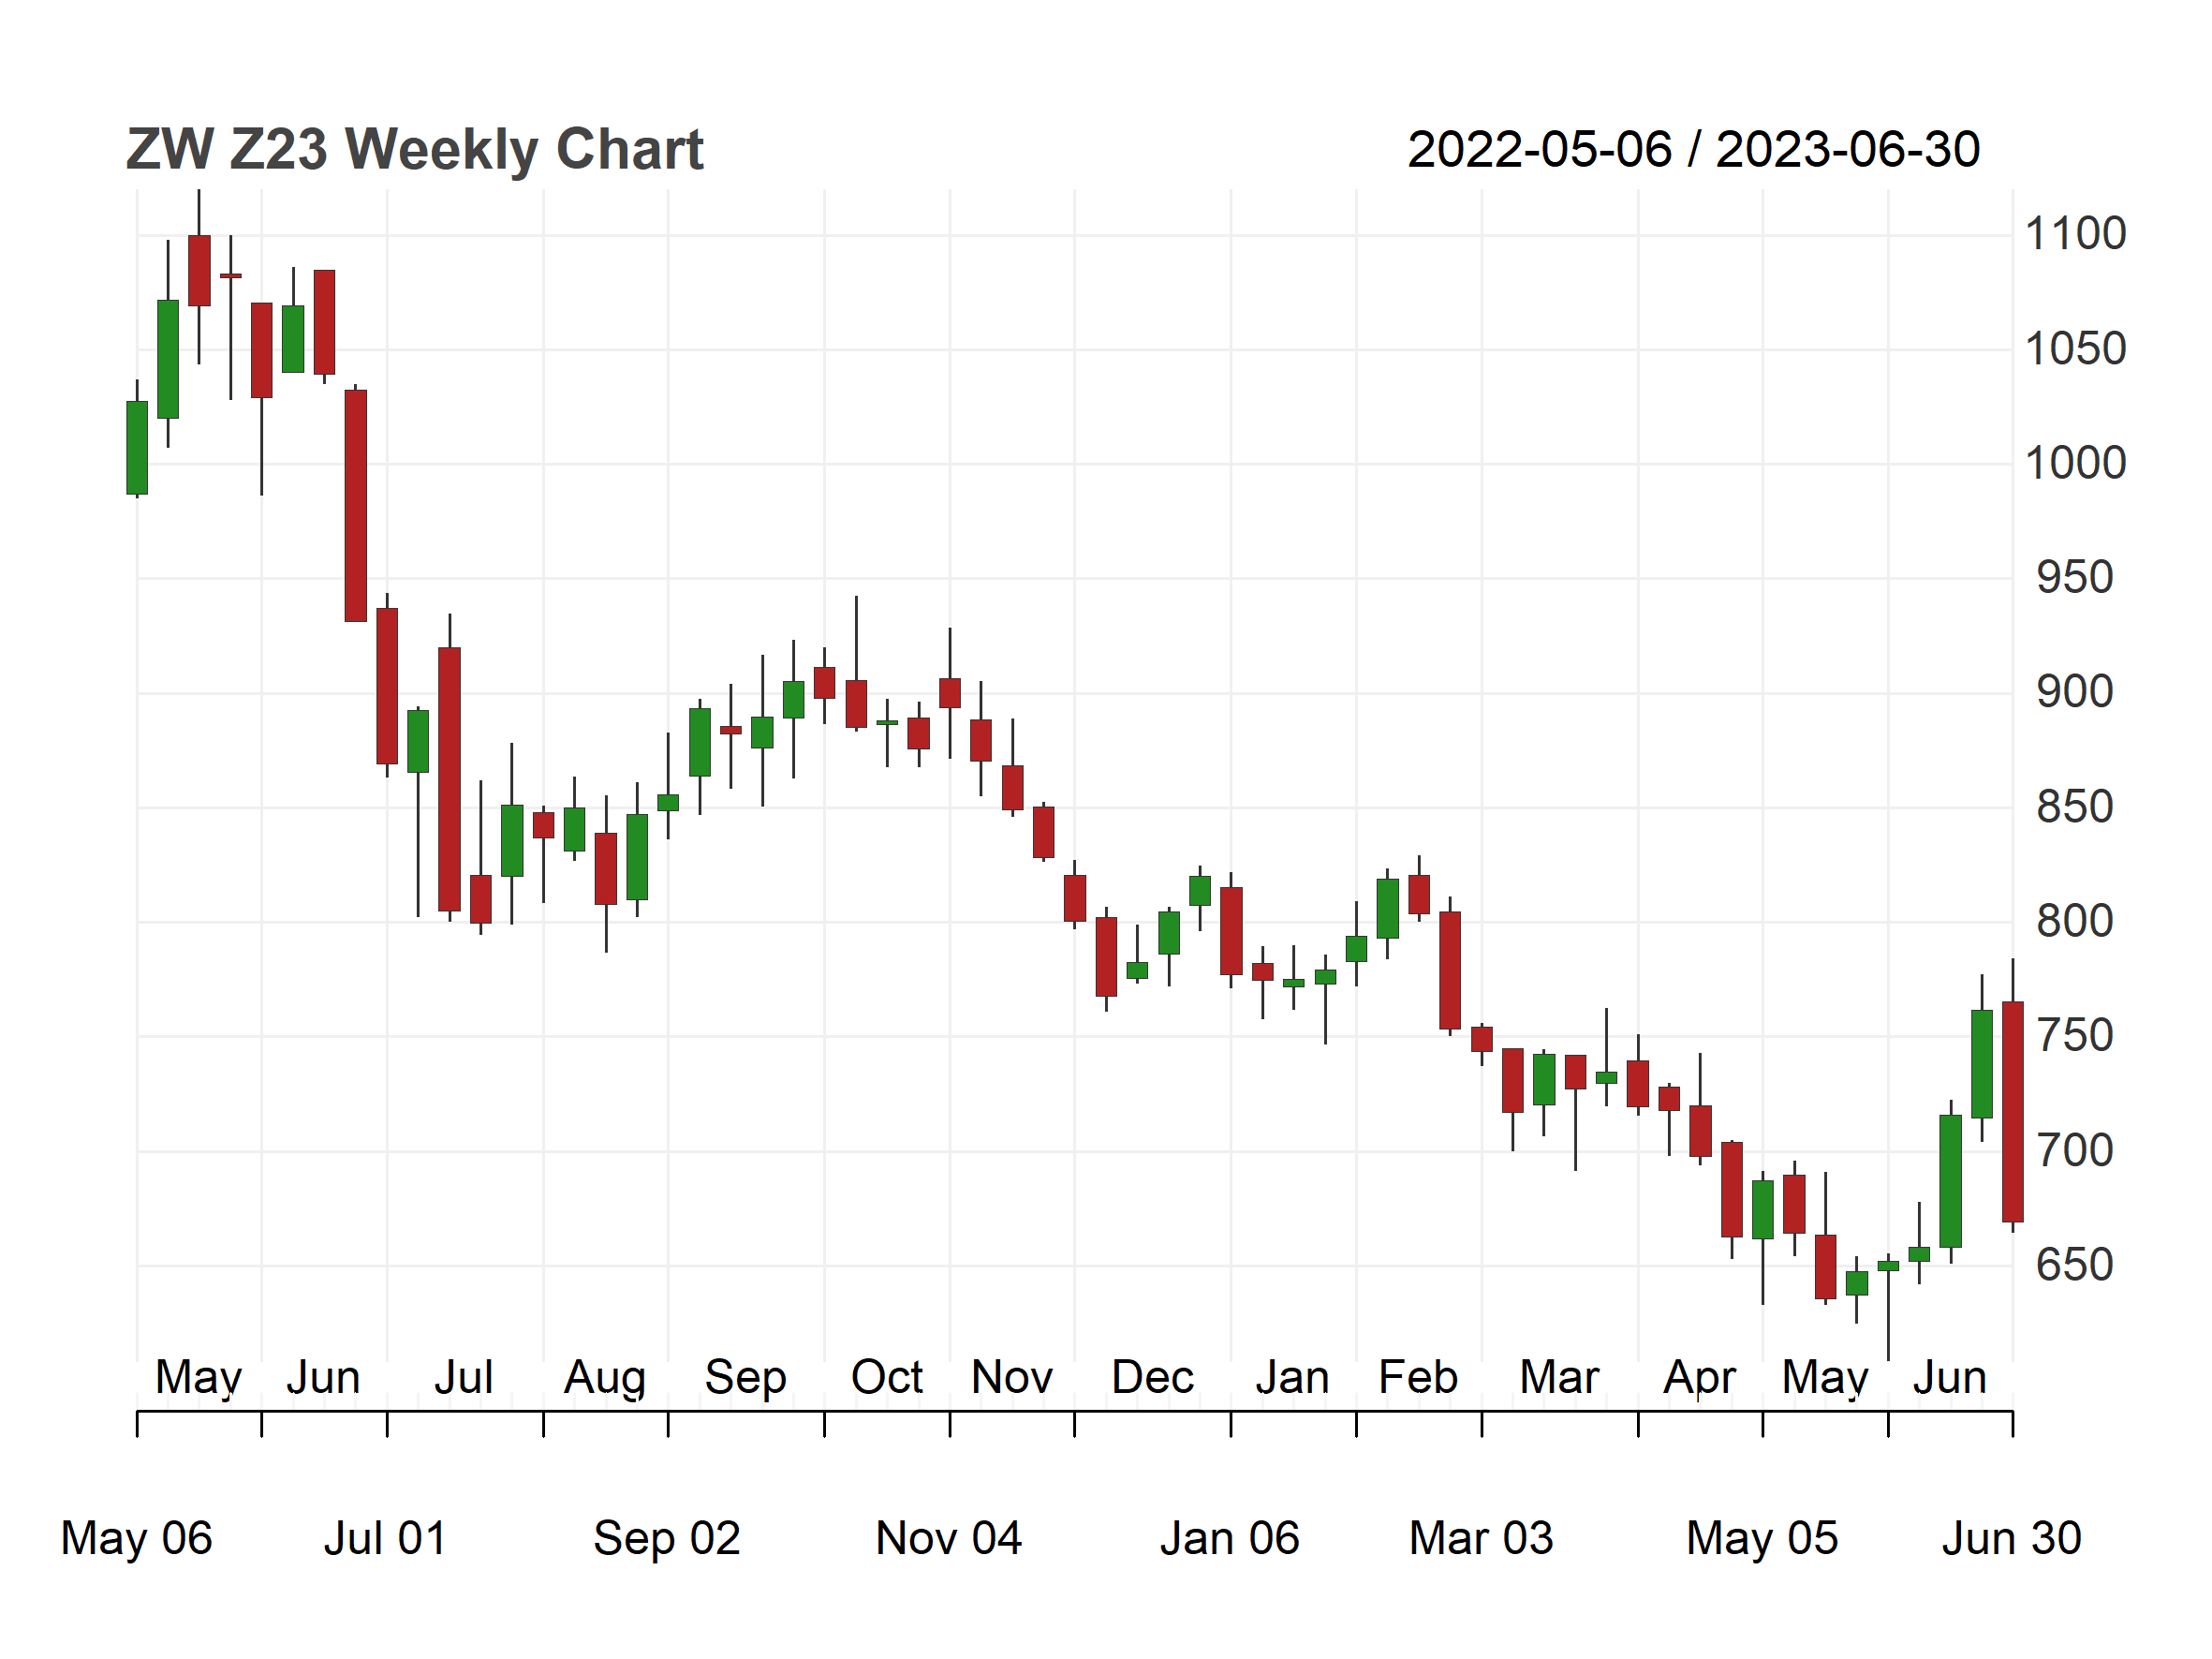Select the Aug month label on axis
The image size is (2212, 1659).
pos(605,1380)
